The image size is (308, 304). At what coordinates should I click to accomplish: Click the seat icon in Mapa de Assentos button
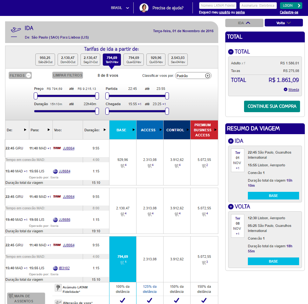11,296
